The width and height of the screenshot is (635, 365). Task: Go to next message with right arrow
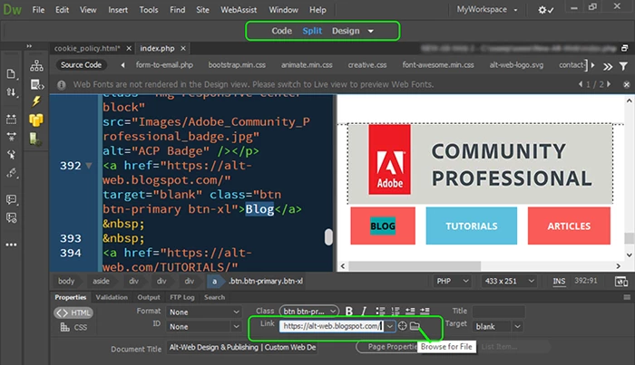click(609, 84)
